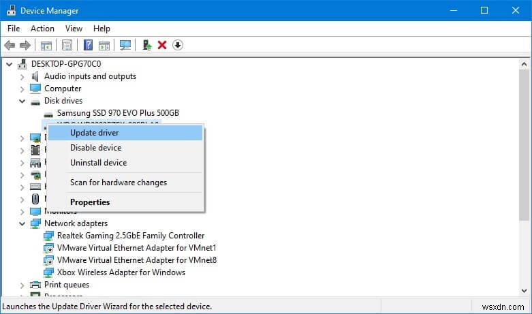Viewport: 532px width, 314px height.
Task: Select VMware Virtual Ethernet Adapter for VMnet1
Action: [x=136, y=248]
